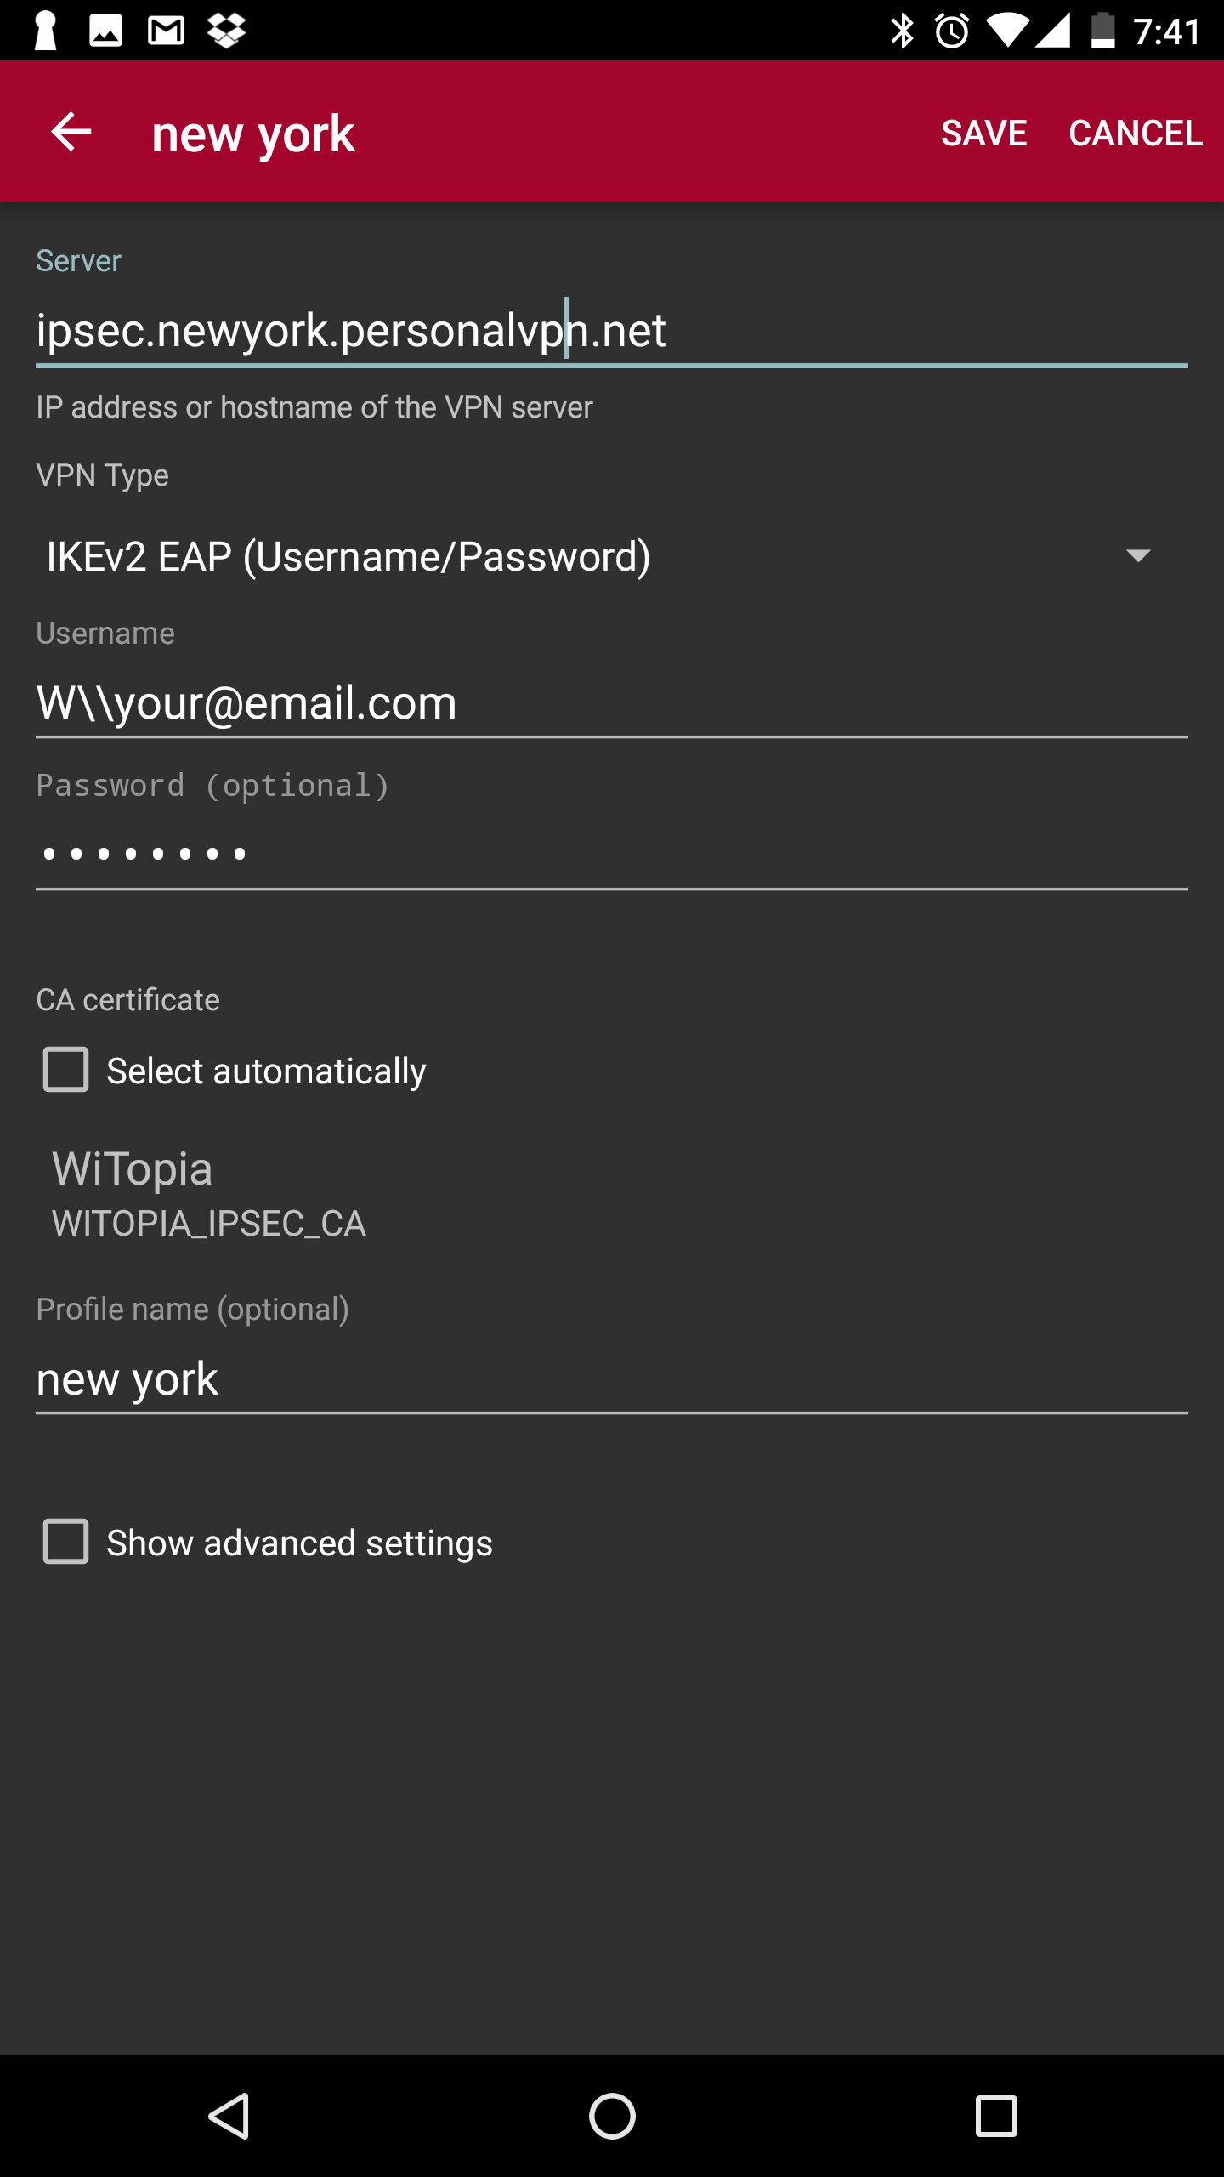The width and height of the screenshot is (1224, 2177).
Task: Cancel editing the profile
Action: pyautogui.click(x=1135, y=133)
